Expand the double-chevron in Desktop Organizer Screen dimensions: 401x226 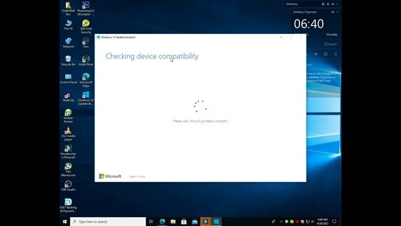point(336,55)
